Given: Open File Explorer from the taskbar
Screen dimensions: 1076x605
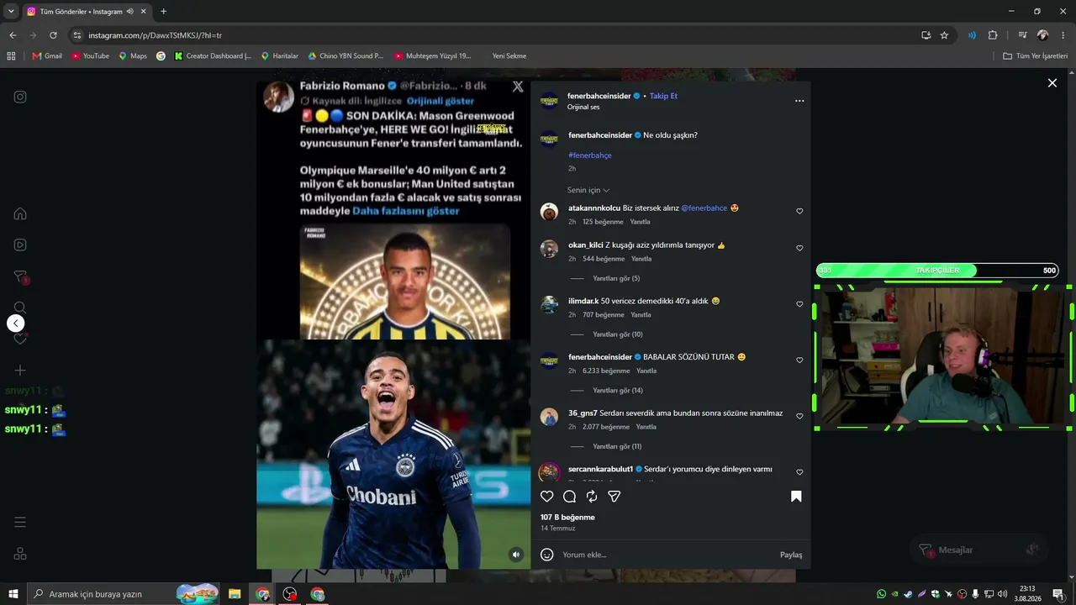Looking at the screenshot, I should (x=235, y=594).
